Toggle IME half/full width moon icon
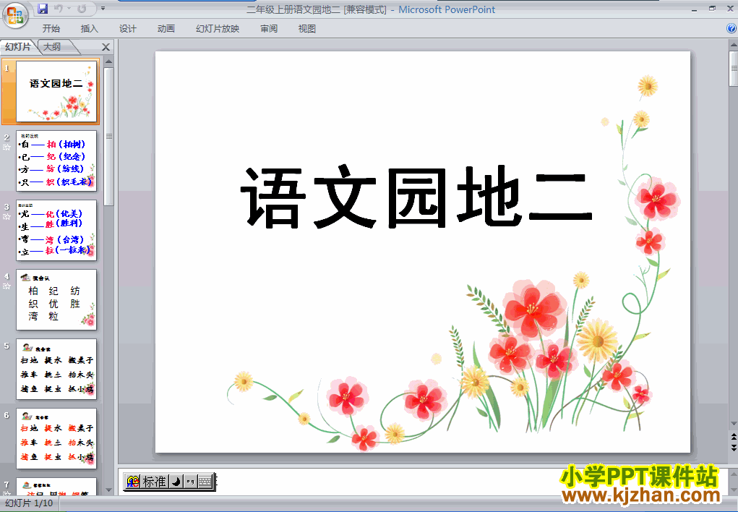 click(x=176, y=482)
